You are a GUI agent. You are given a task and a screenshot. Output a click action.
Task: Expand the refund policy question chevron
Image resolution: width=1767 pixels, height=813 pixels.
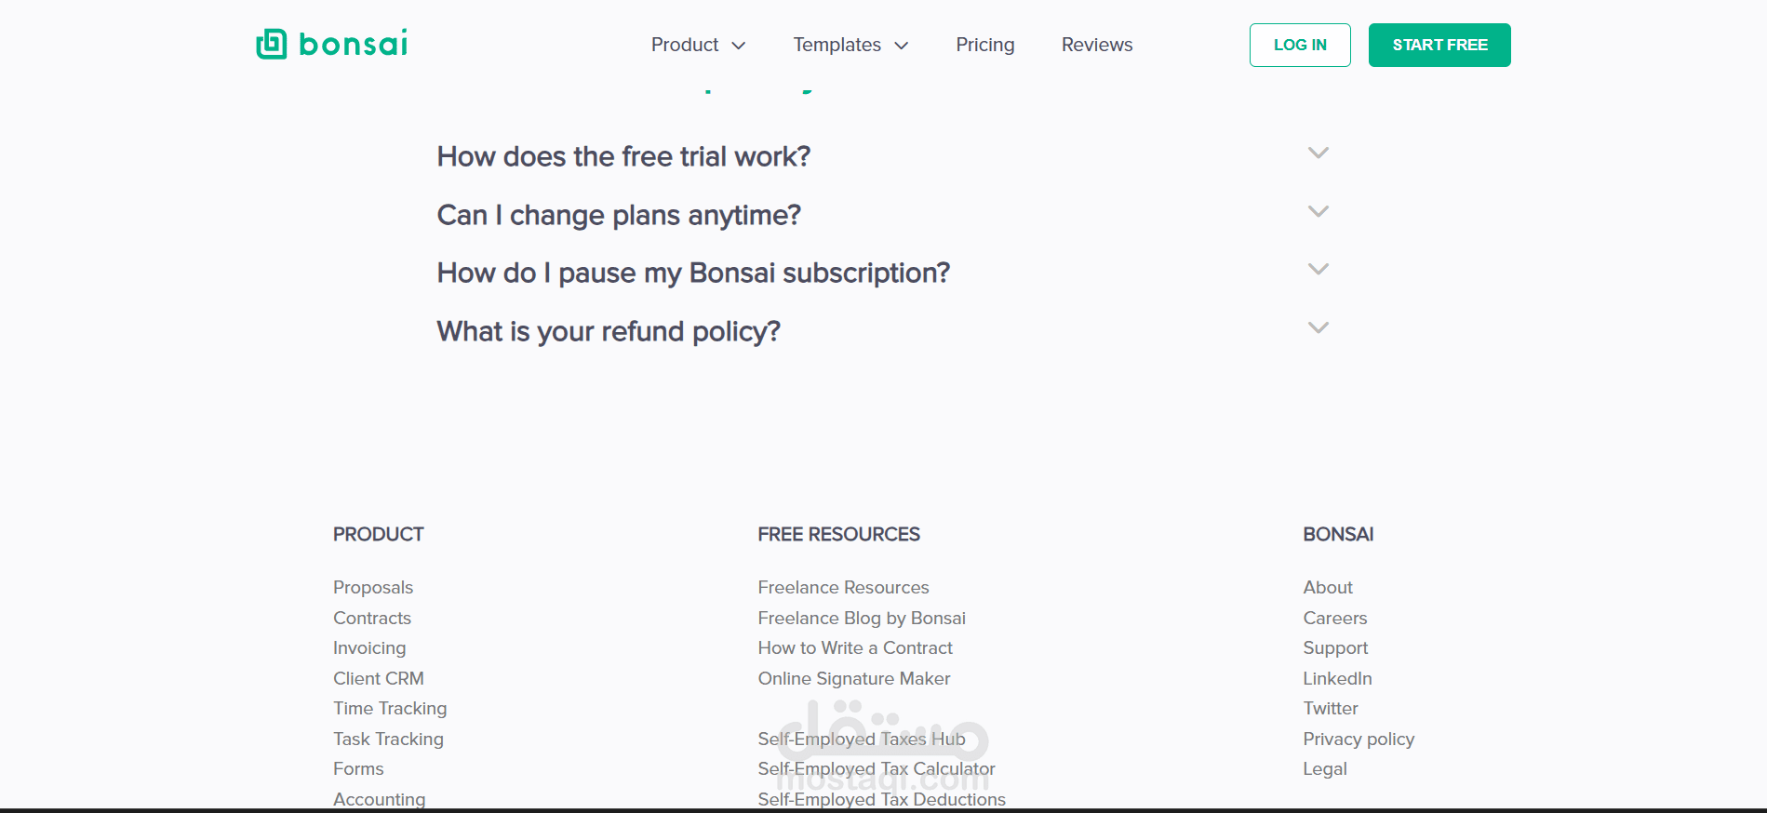pyautogui.click(x=1318, y=328)
